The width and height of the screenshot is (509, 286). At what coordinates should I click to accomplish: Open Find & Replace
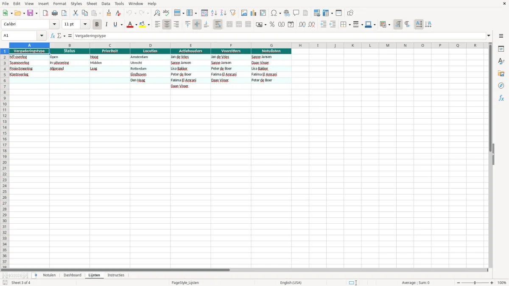click(x=157, y=13)
